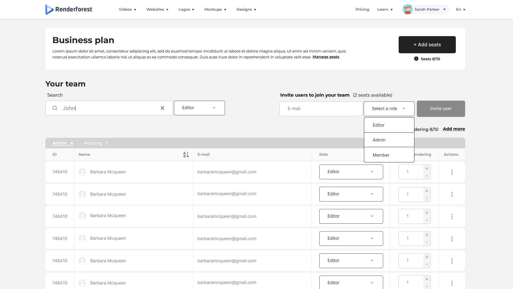The height and width of the screenshot is (289, 513).
Task: Open the second row's three-dot actions menu
Action: point(452,194)
